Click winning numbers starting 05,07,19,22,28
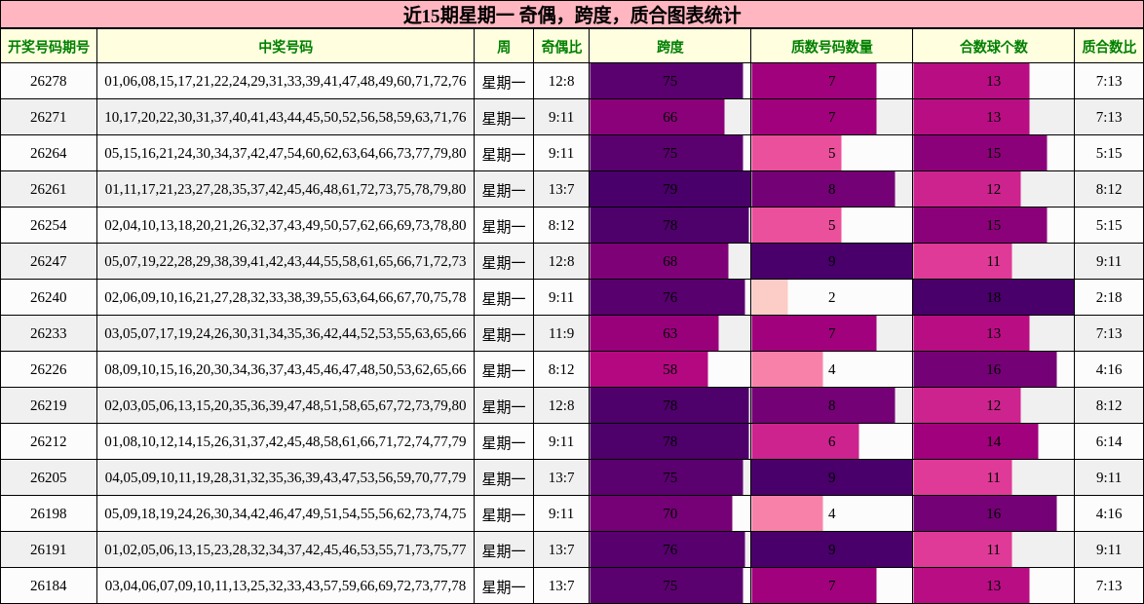This screenshot has height=604, width=1144. point(286,261)
